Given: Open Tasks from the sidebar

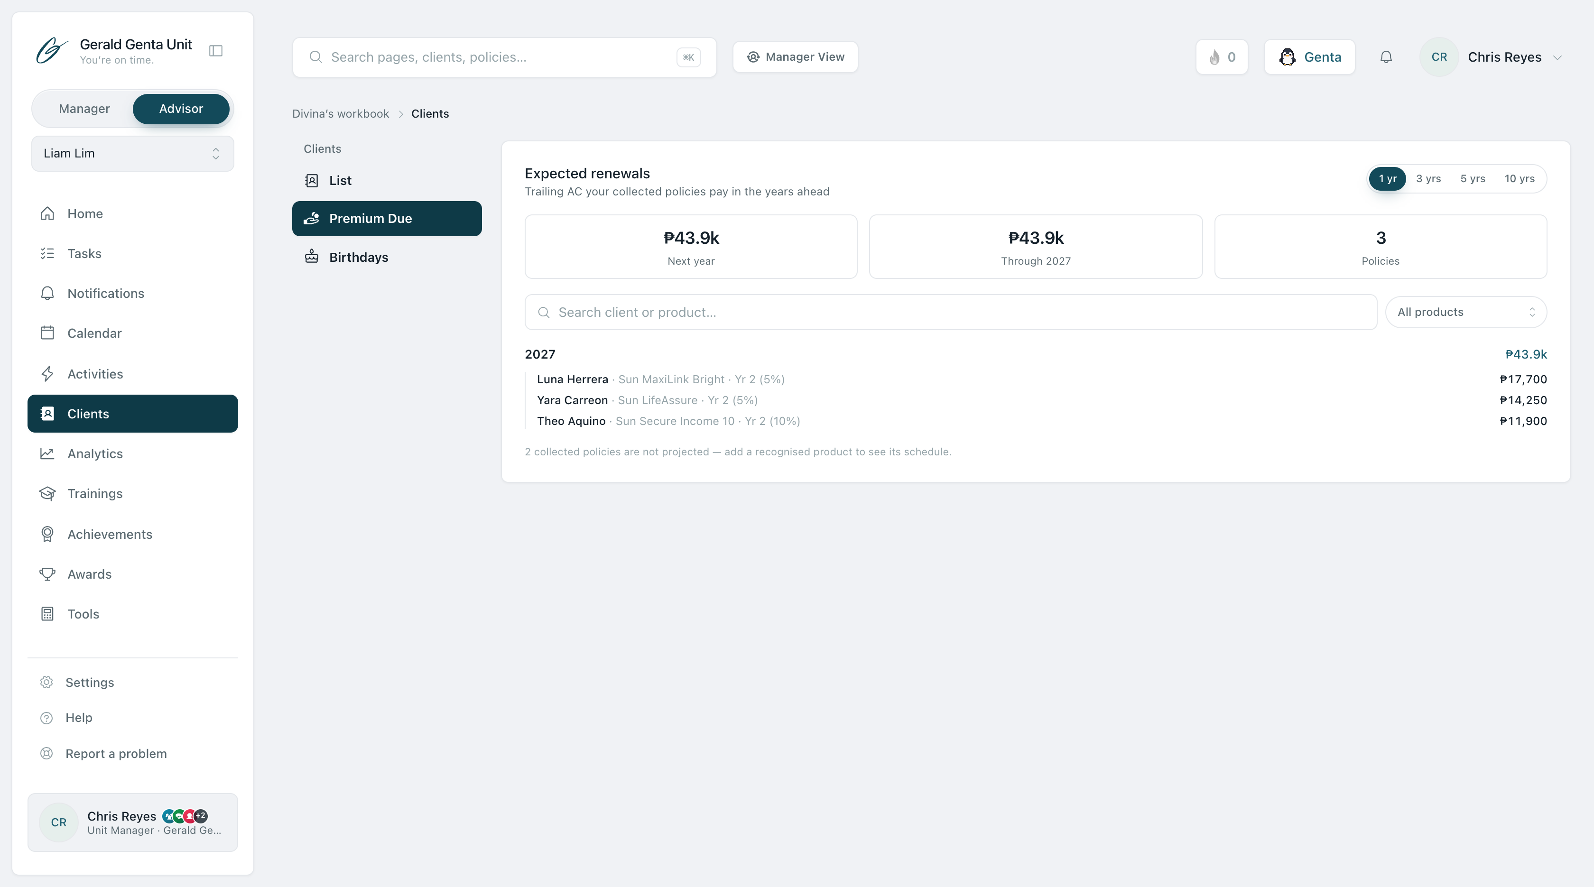Looking at the screenshot, I should point(132,254).
